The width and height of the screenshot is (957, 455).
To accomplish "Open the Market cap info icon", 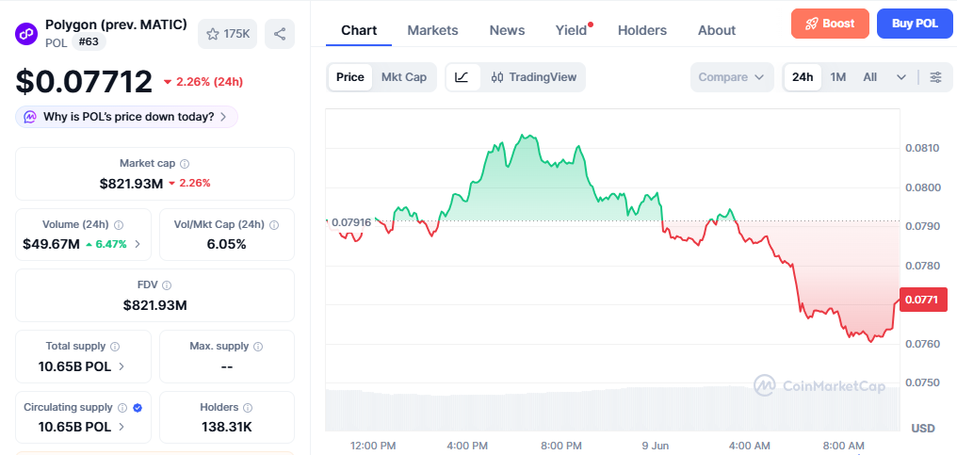I will tap(185, 164).
